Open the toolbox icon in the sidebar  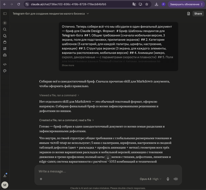pos(5,55)
